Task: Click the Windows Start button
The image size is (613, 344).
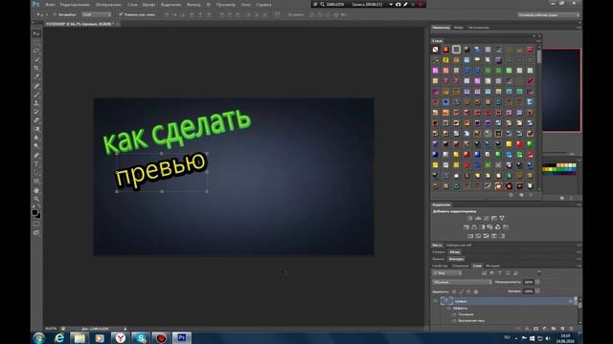Action: tap(38, 337)
